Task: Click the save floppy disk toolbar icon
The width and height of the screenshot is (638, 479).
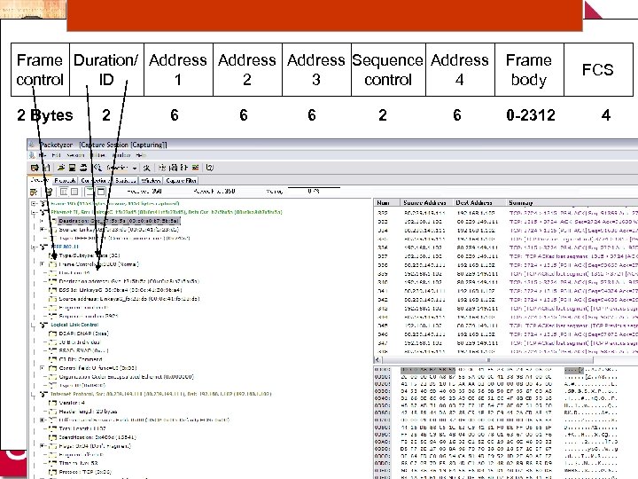Action: 72,168
